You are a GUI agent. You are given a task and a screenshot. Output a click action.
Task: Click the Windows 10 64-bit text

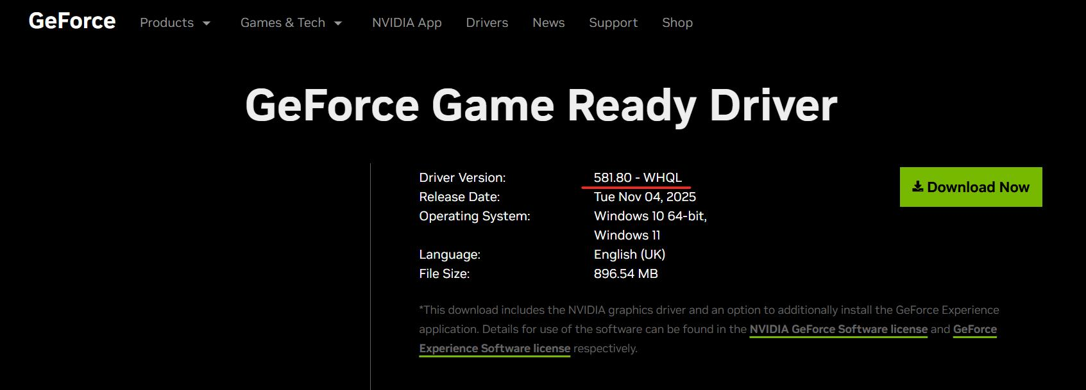click(650, 216)
